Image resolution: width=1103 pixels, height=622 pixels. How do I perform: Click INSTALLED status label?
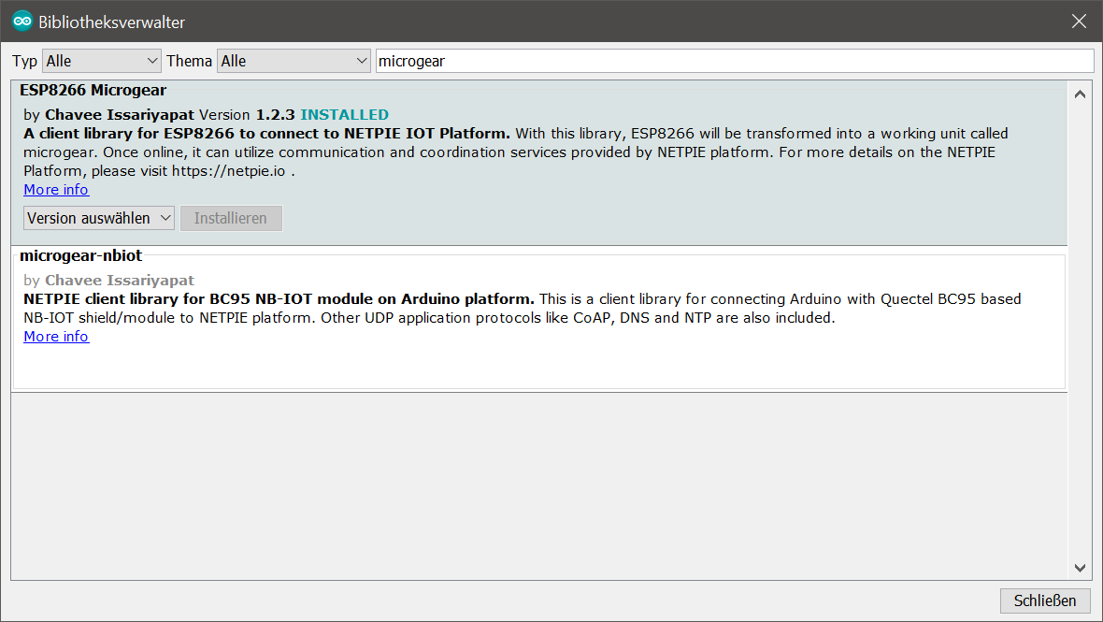pyautogui.click(x=345, y=115)
